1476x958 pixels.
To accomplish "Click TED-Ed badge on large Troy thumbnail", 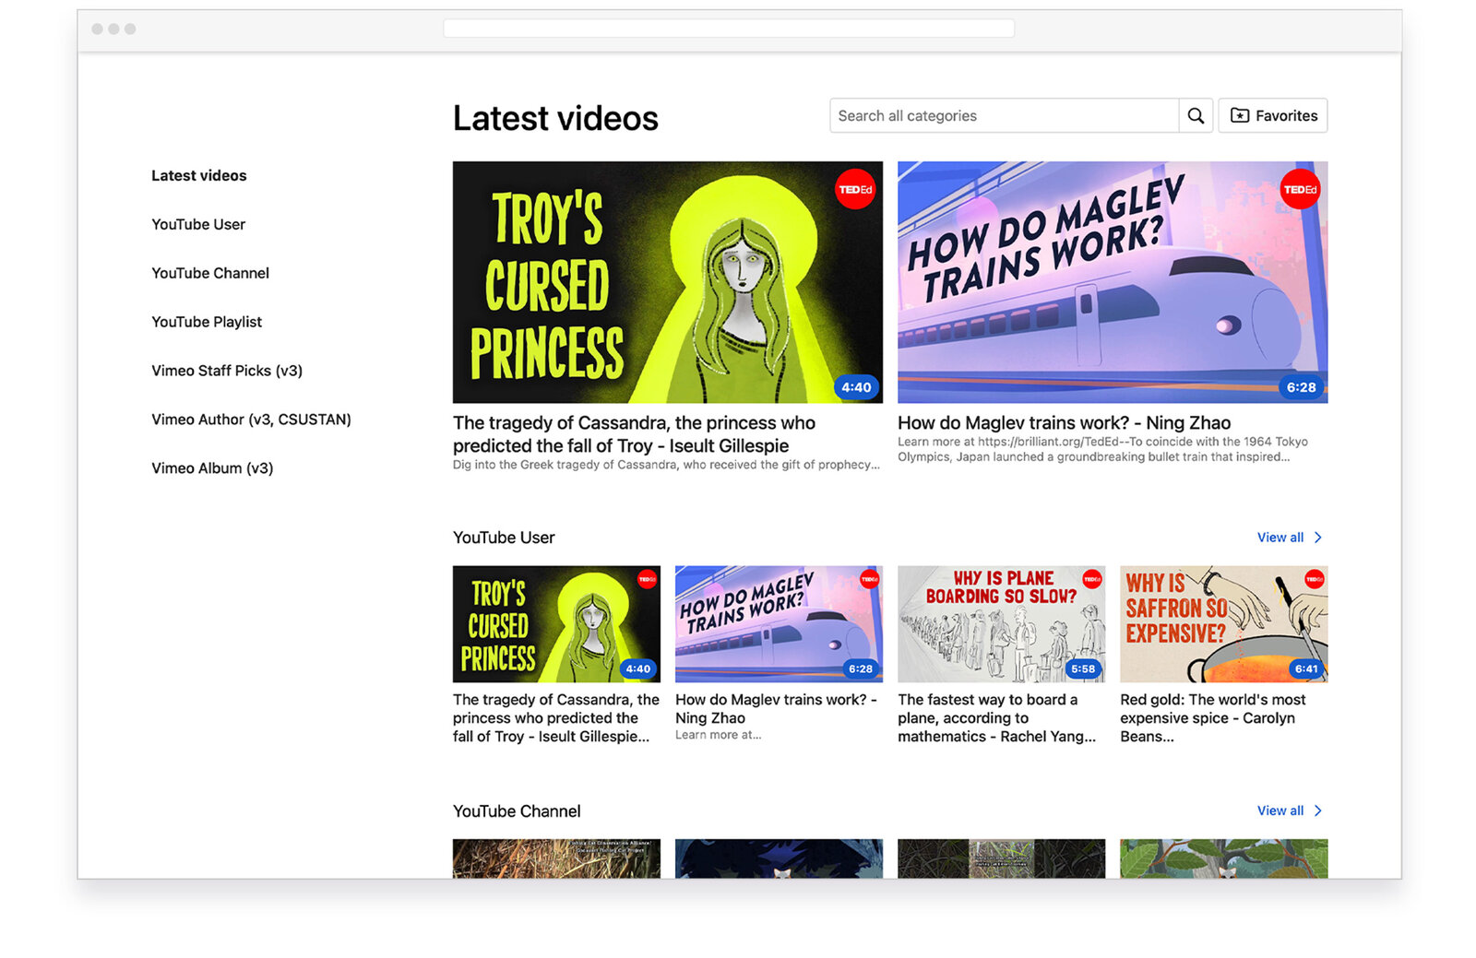I will tap(855, 190).
